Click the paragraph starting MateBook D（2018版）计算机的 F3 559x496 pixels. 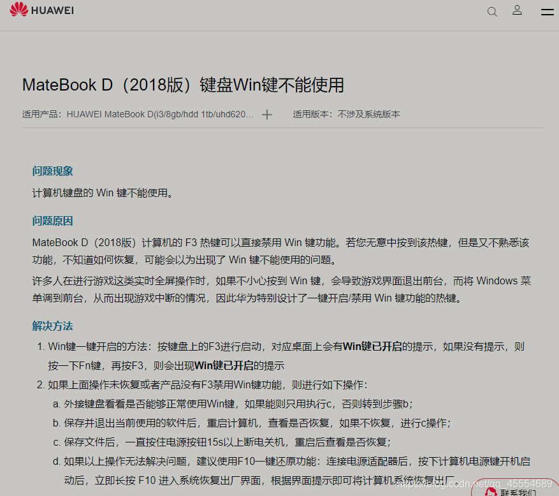[x=281, y=251]
